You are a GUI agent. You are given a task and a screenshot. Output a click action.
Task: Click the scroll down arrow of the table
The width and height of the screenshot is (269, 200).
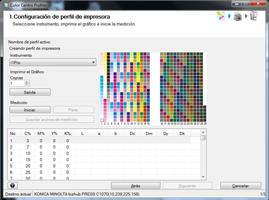(203, 177)
